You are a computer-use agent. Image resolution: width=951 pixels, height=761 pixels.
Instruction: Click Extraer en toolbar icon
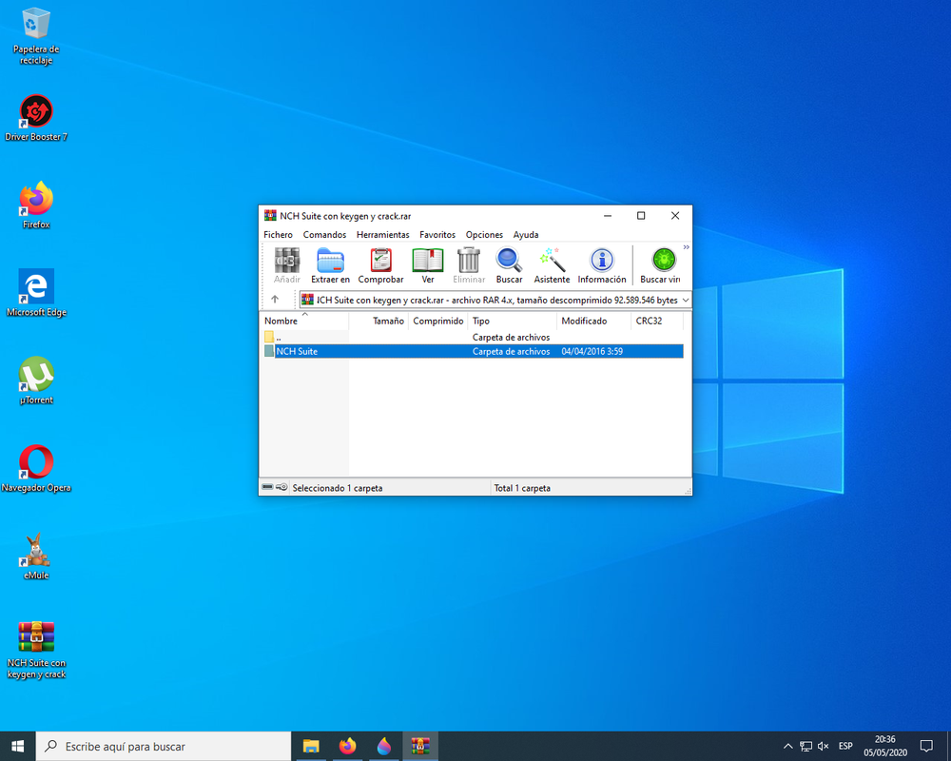[x=331, y=265]
